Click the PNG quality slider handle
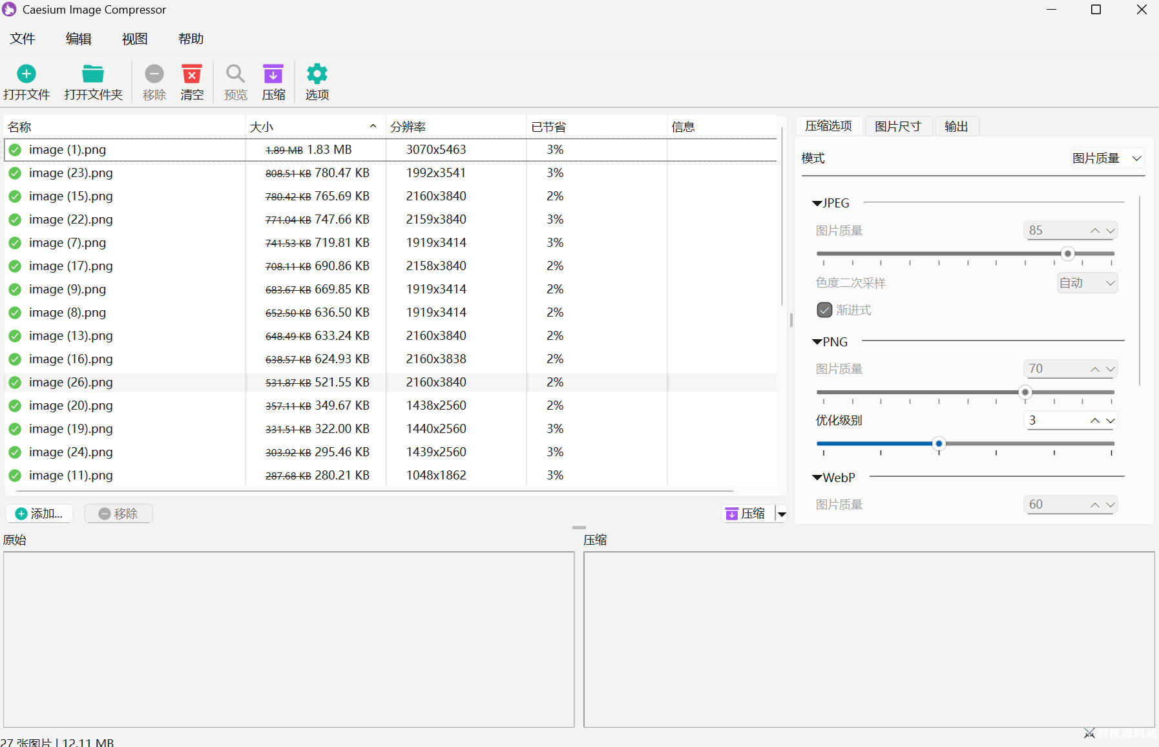This screenshot has height=747, width=1159. 1025,392
